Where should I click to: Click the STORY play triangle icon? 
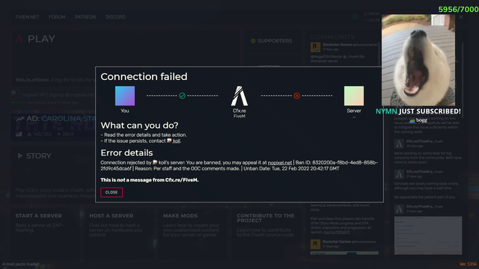[20, 156]
